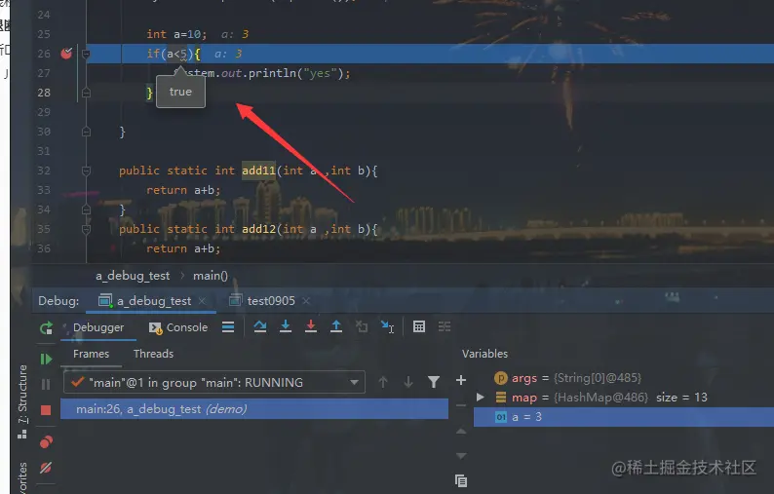Open Evaluate Expression calculator icon
774x494 pixels.
coord(419,326)
